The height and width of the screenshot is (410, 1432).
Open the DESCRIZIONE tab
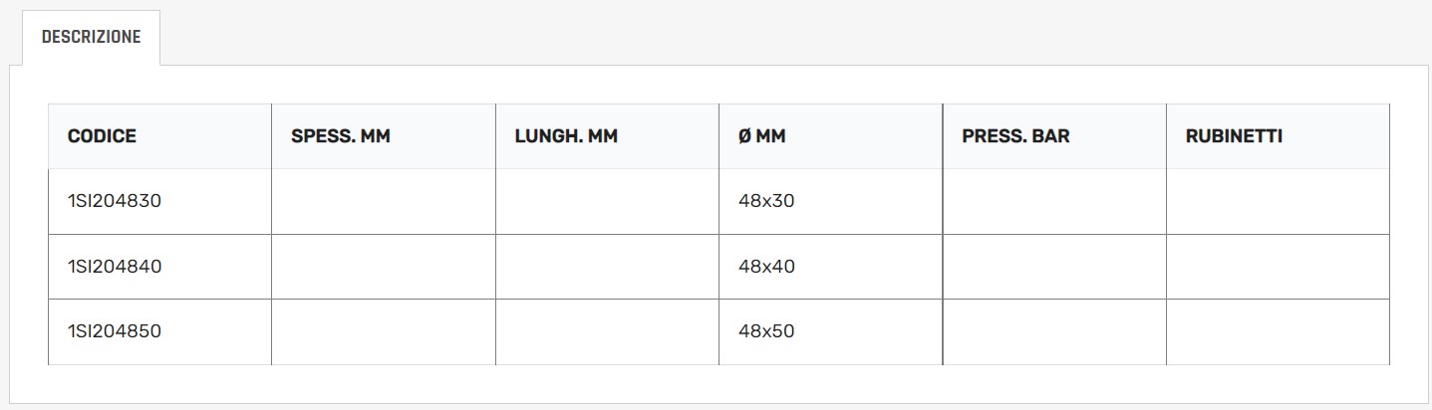click(91, 38)
